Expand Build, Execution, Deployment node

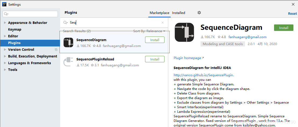click(5, 56)
